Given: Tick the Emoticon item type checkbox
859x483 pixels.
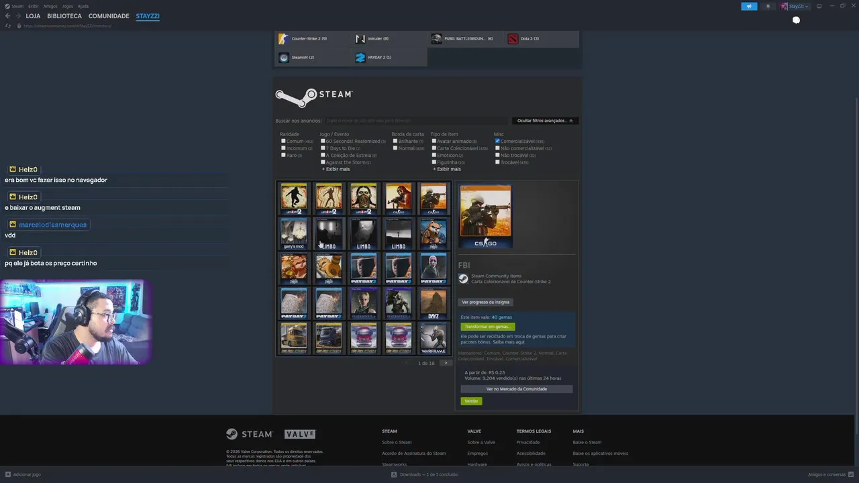Looking at the screenshot, I should coord(434,155).
